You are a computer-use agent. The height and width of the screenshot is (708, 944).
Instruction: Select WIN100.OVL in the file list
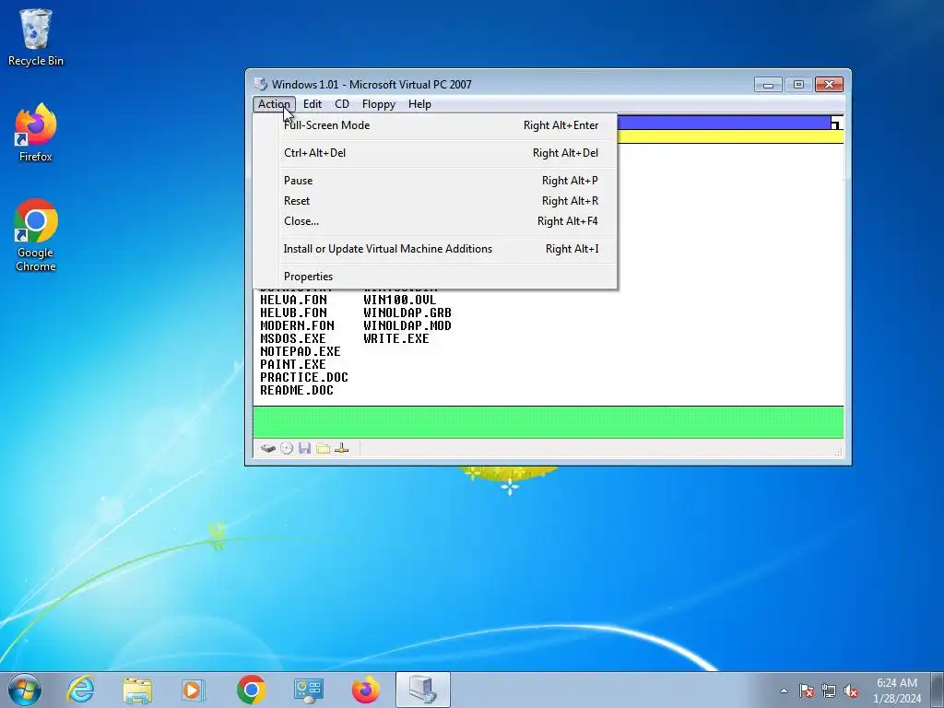pos(400,300)
